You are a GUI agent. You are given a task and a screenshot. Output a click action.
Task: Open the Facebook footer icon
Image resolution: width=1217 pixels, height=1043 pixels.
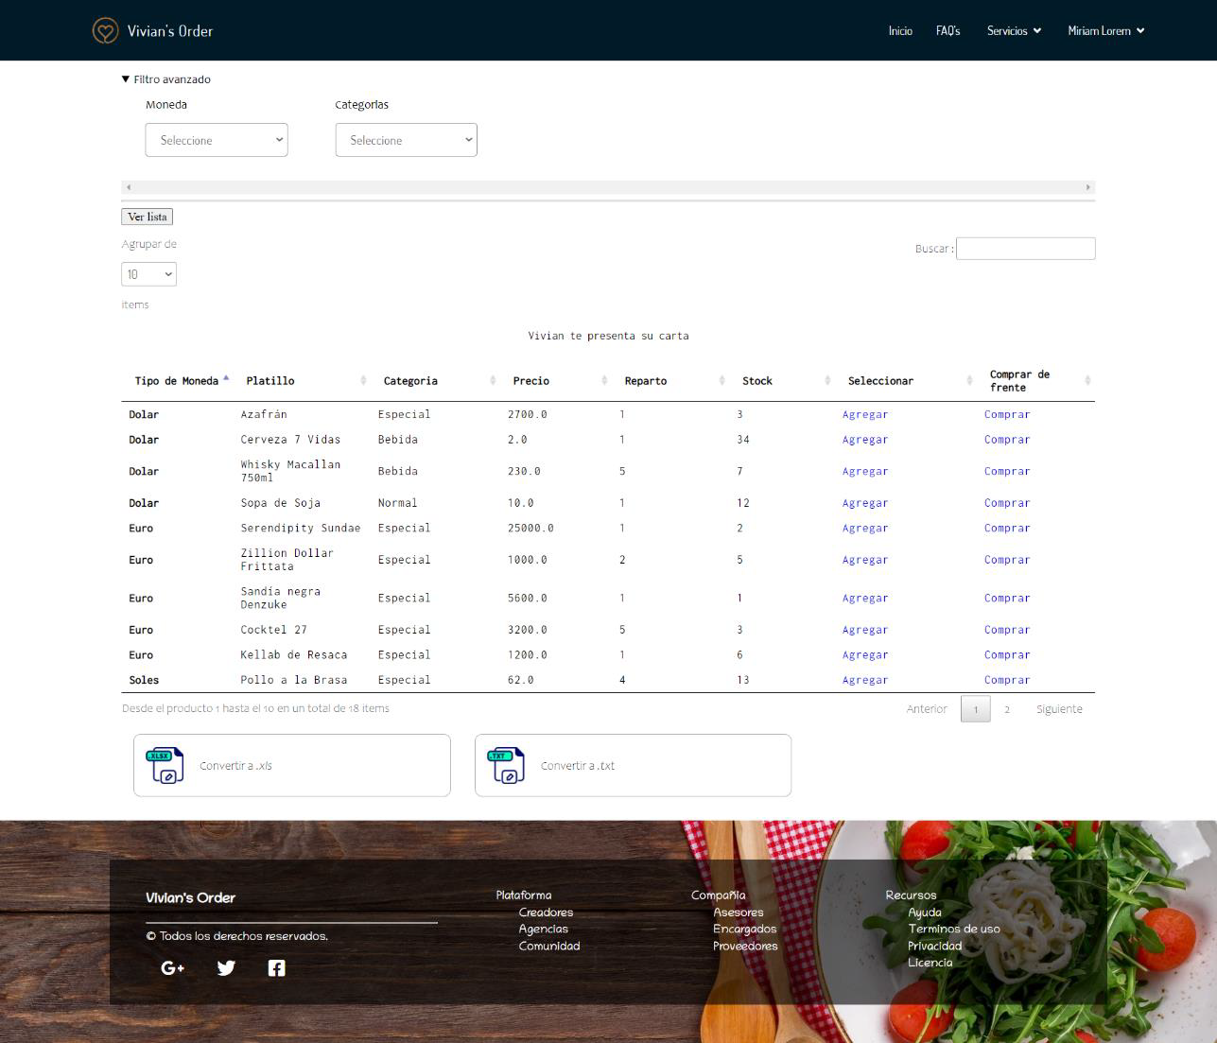coord(276,967)
